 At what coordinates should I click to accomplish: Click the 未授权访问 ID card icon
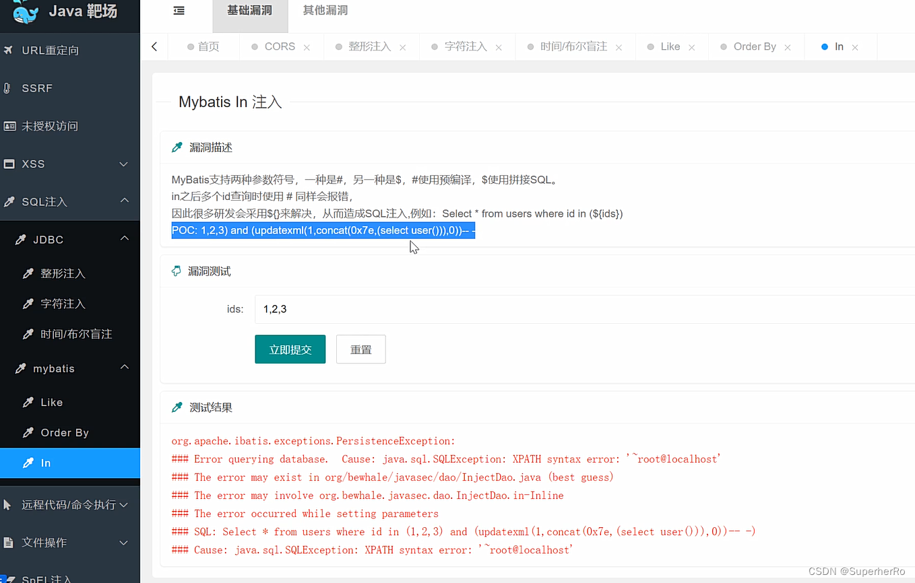tap(9, 126)
